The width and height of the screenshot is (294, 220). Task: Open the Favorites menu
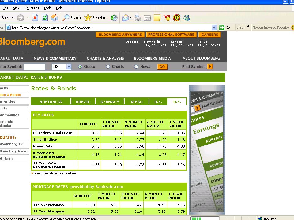[32, 8]
